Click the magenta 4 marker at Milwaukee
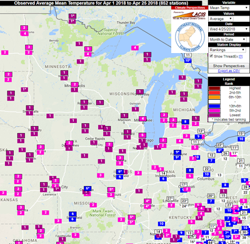The image size is (250, 244). click(142, 119)
